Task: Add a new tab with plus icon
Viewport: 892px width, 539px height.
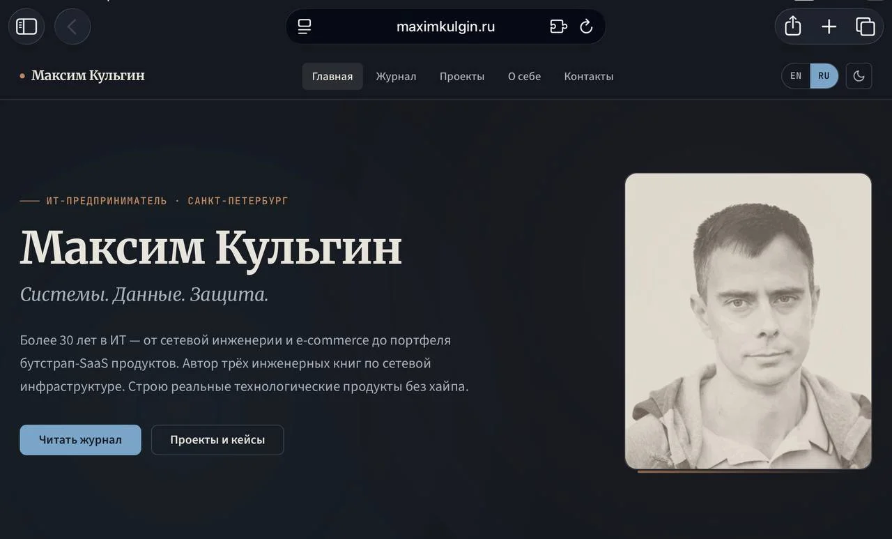Action: tap(829, 26)
